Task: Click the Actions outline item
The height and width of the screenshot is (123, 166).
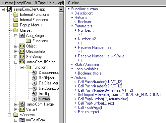Action: (x=81, y=77)
